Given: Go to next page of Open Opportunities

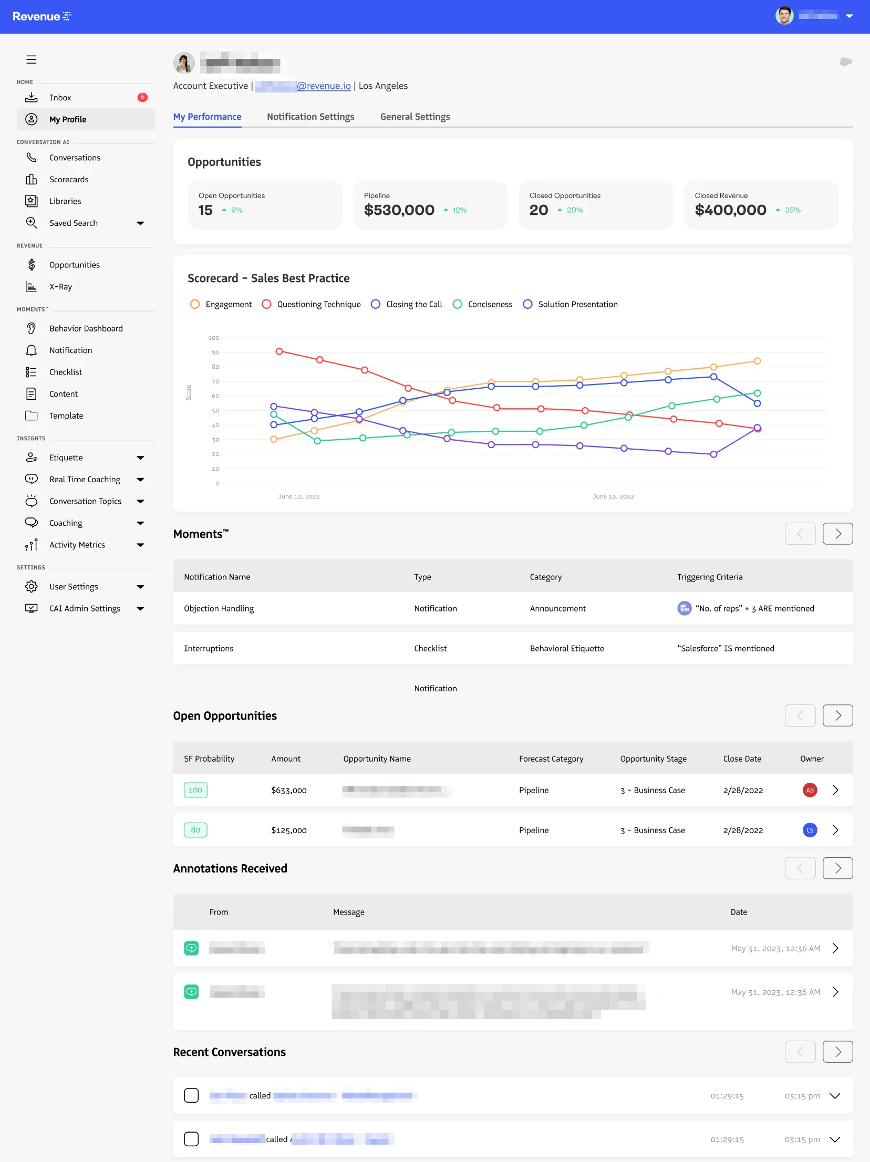Looking at the screenshot, I should [837, 715].
